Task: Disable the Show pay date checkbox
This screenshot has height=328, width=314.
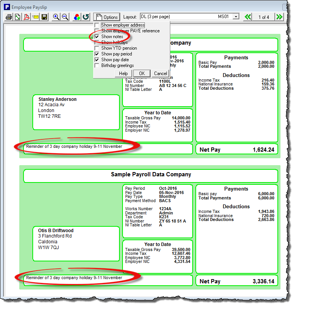Action: coord(97,60)
